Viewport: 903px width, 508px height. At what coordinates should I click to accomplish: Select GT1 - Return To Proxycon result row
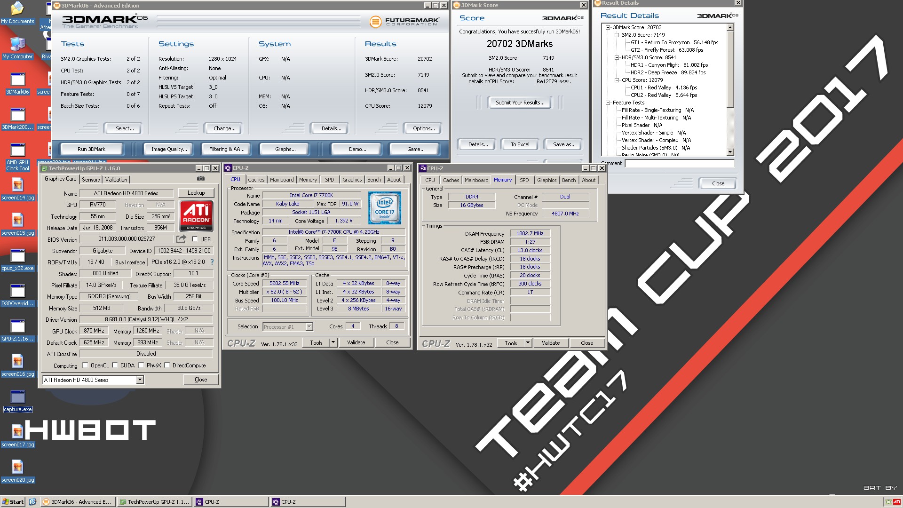tap(674, 42)
